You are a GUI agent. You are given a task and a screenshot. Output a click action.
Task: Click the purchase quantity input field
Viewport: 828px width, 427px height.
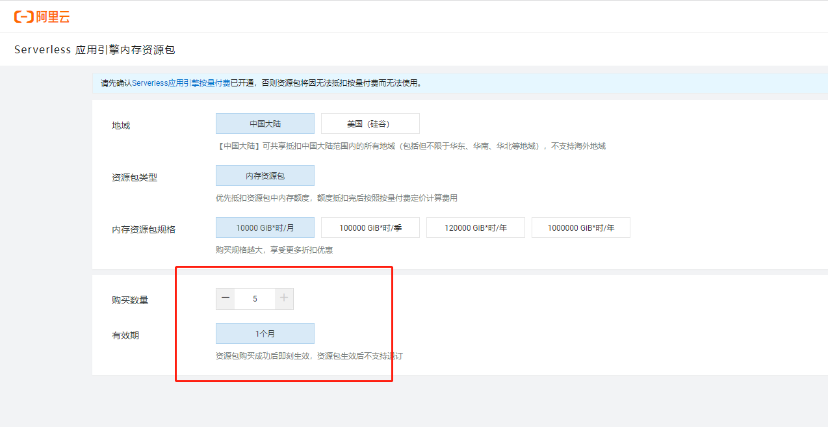[255, 298]
